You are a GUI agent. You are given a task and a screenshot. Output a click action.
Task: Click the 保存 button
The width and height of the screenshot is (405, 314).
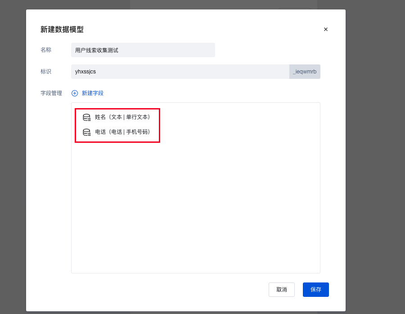[315, 289]
